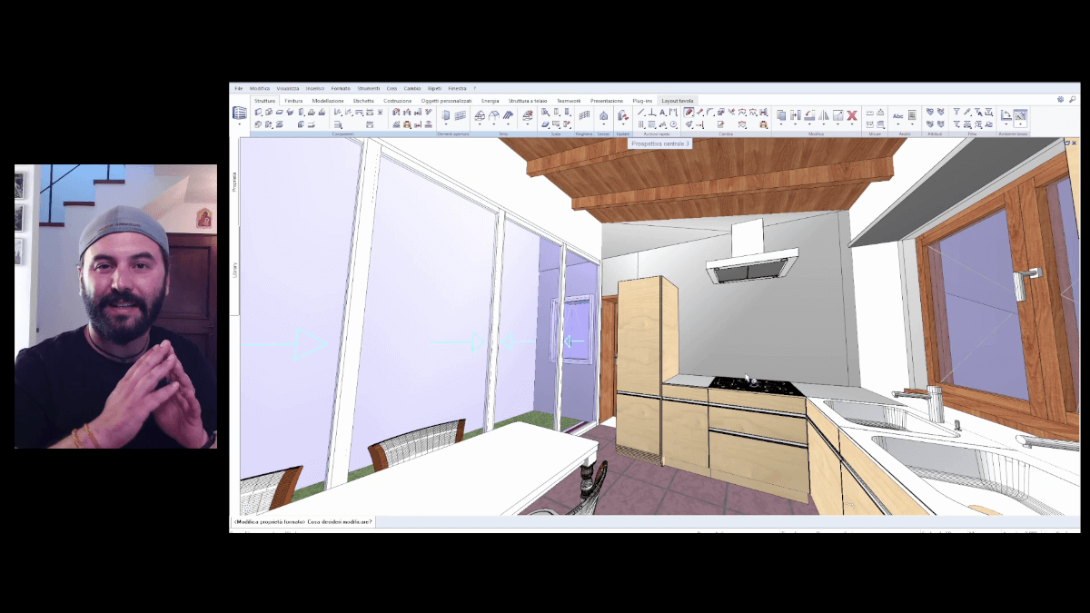Toggle the highlighted Ambiente lavoro view button
The height and width of the screenshot is (613, 1090).
coord(1020,115)
